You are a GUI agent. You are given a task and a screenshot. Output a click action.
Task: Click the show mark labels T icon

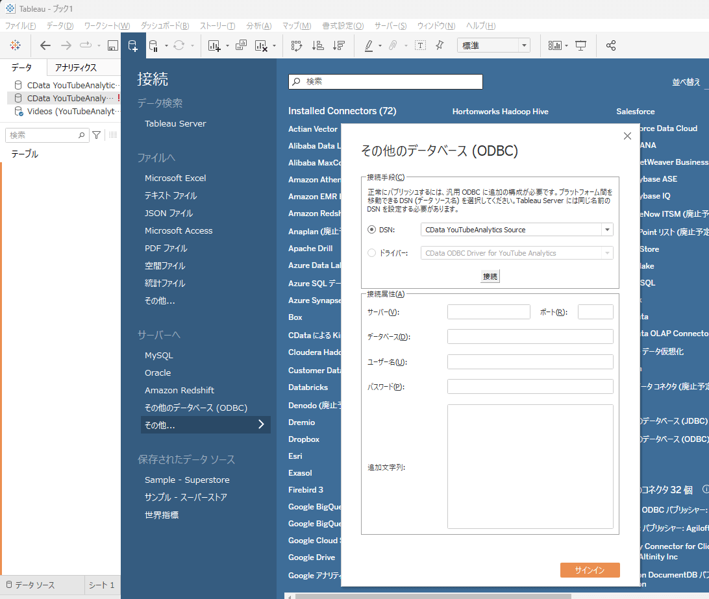(420, 45)
